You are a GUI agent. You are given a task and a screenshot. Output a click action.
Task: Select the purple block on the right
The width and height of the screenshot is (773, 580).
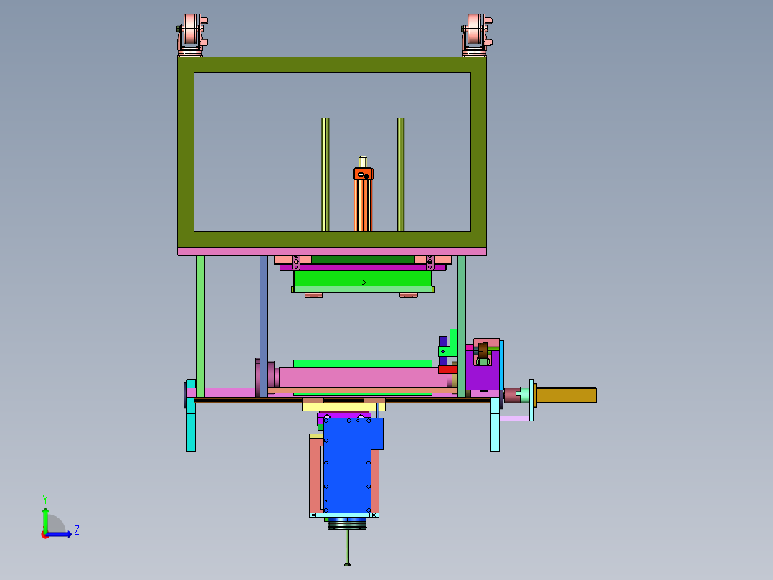[x=482, y=377]
